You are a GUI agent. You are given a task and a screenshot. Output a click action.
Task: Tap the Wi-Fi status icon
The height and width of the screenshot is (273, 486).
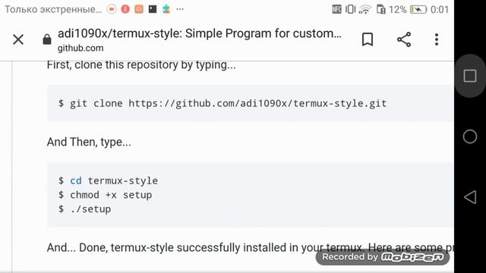pos(365,10)
